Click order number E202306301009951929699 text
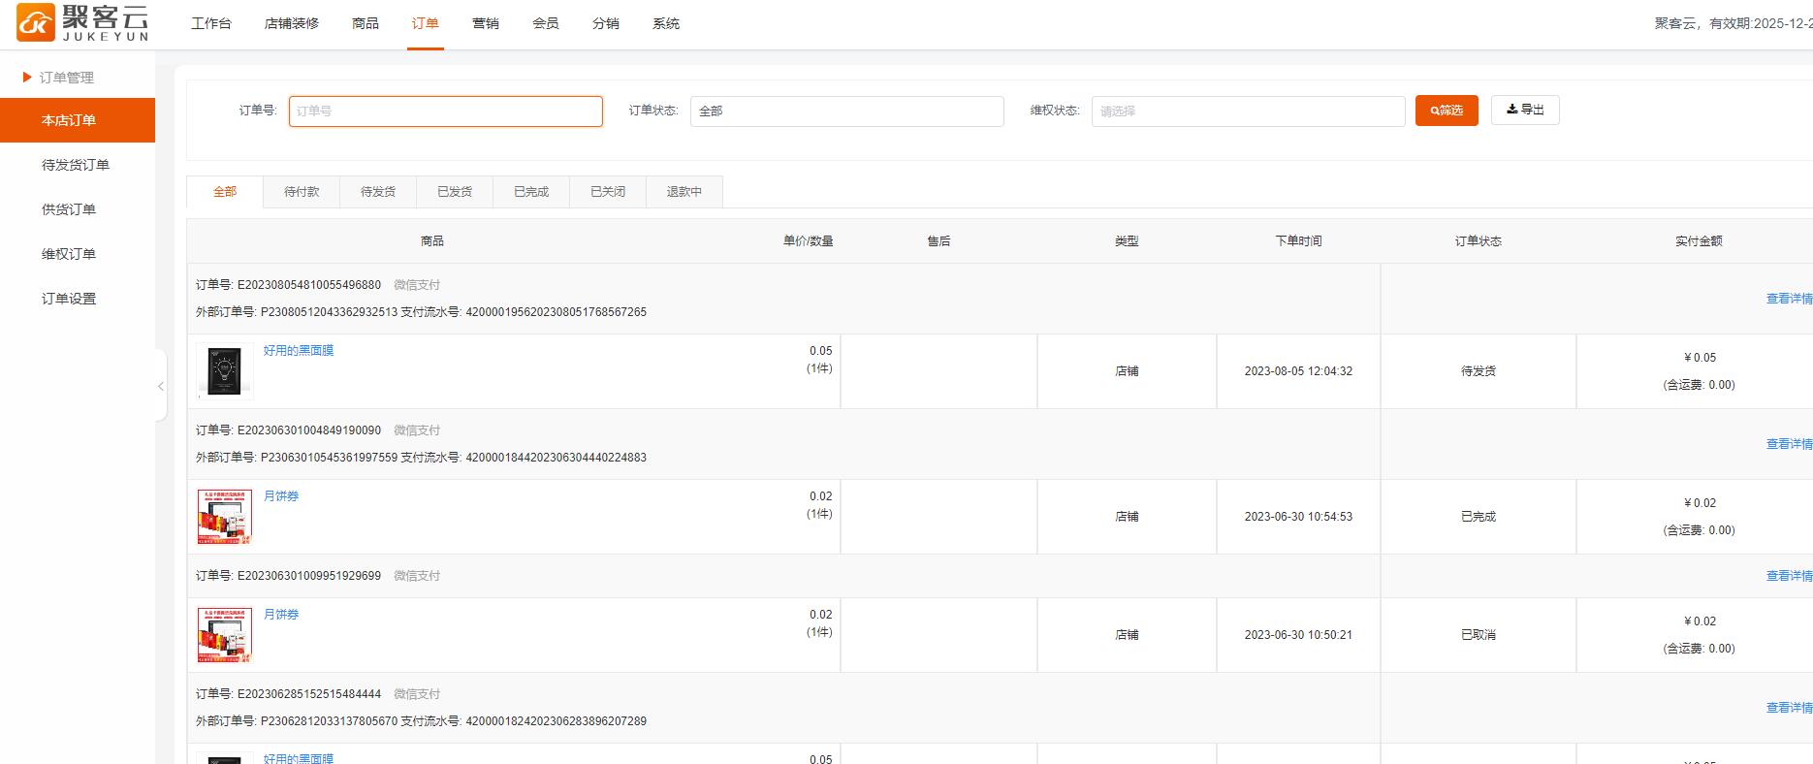The width and height of the screenshot is (1813, 764). 309,576
